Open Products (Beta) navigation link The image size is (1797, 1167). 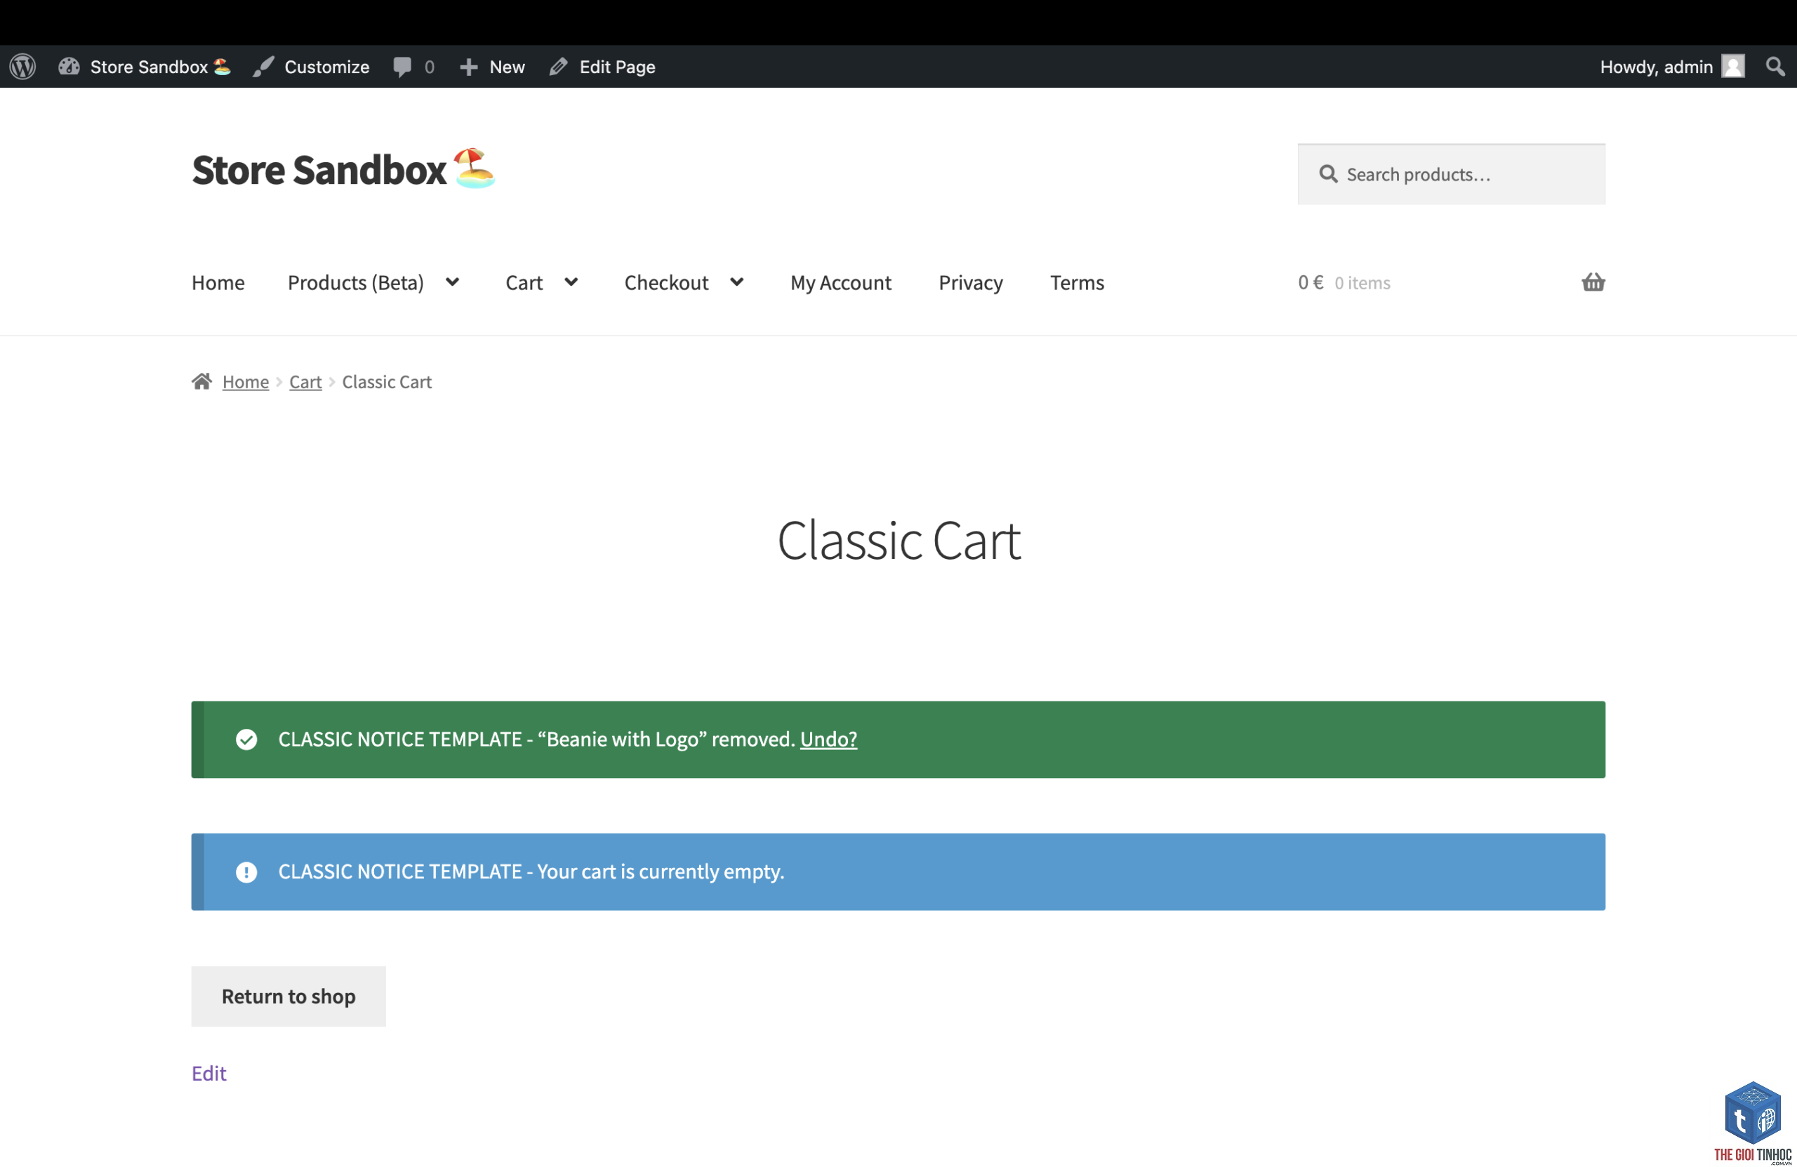pyautogui.click(x=356, y=282)
